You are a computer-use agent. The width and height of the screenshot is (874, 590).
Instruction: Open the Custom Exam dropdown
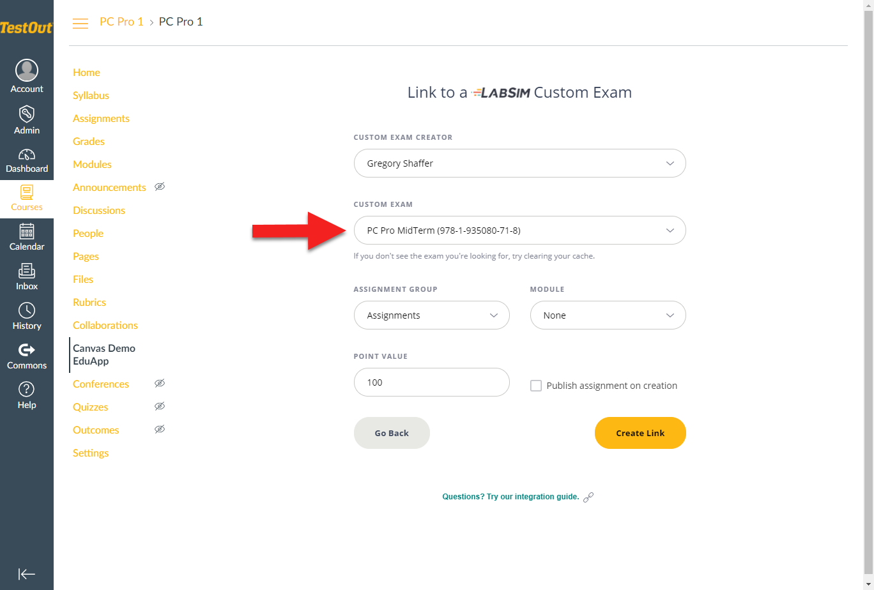coord(519,230)
